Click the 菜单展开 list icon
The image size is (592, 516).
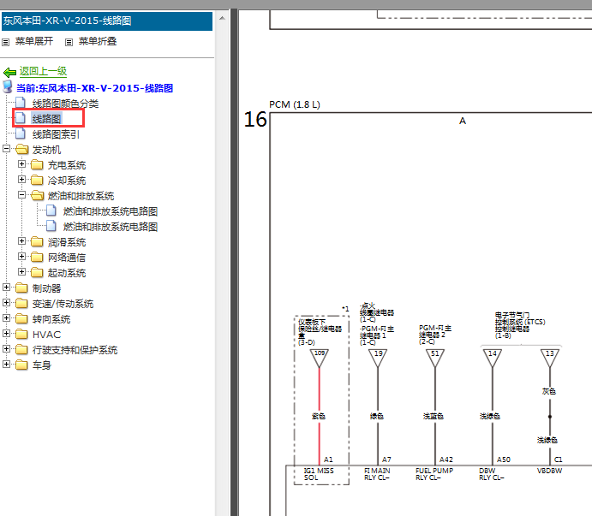6,42
